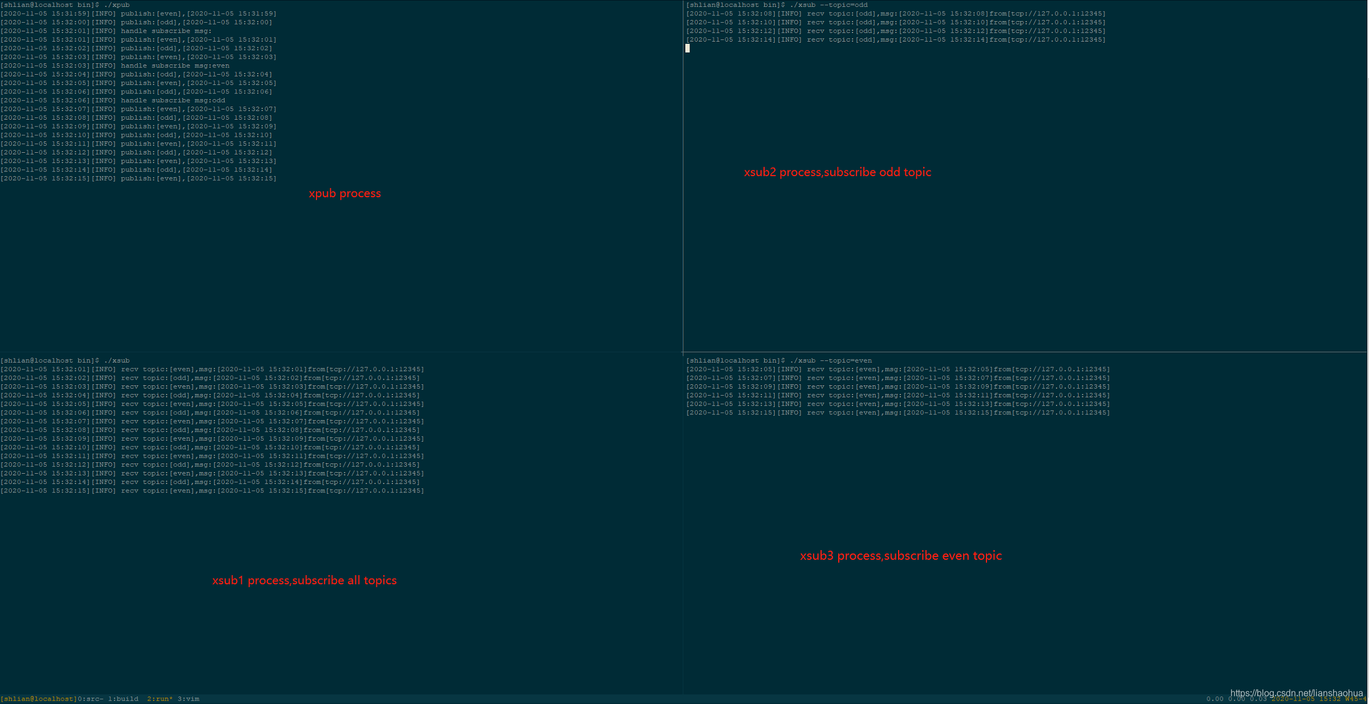1369x704 pixels.
Task: Focus the xpub process pane
Action: [342, 257]
